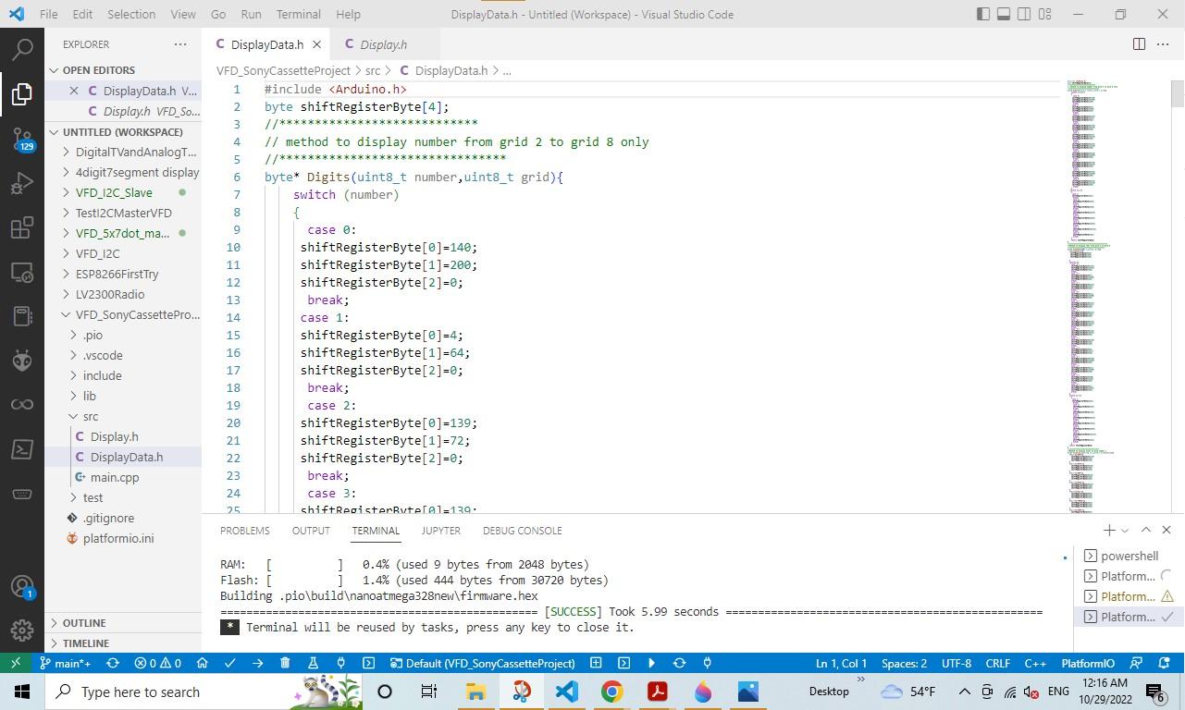Open PlatformIO alien head icon
This screenshot has height=710, width=1185.
[x=22, y=361]
